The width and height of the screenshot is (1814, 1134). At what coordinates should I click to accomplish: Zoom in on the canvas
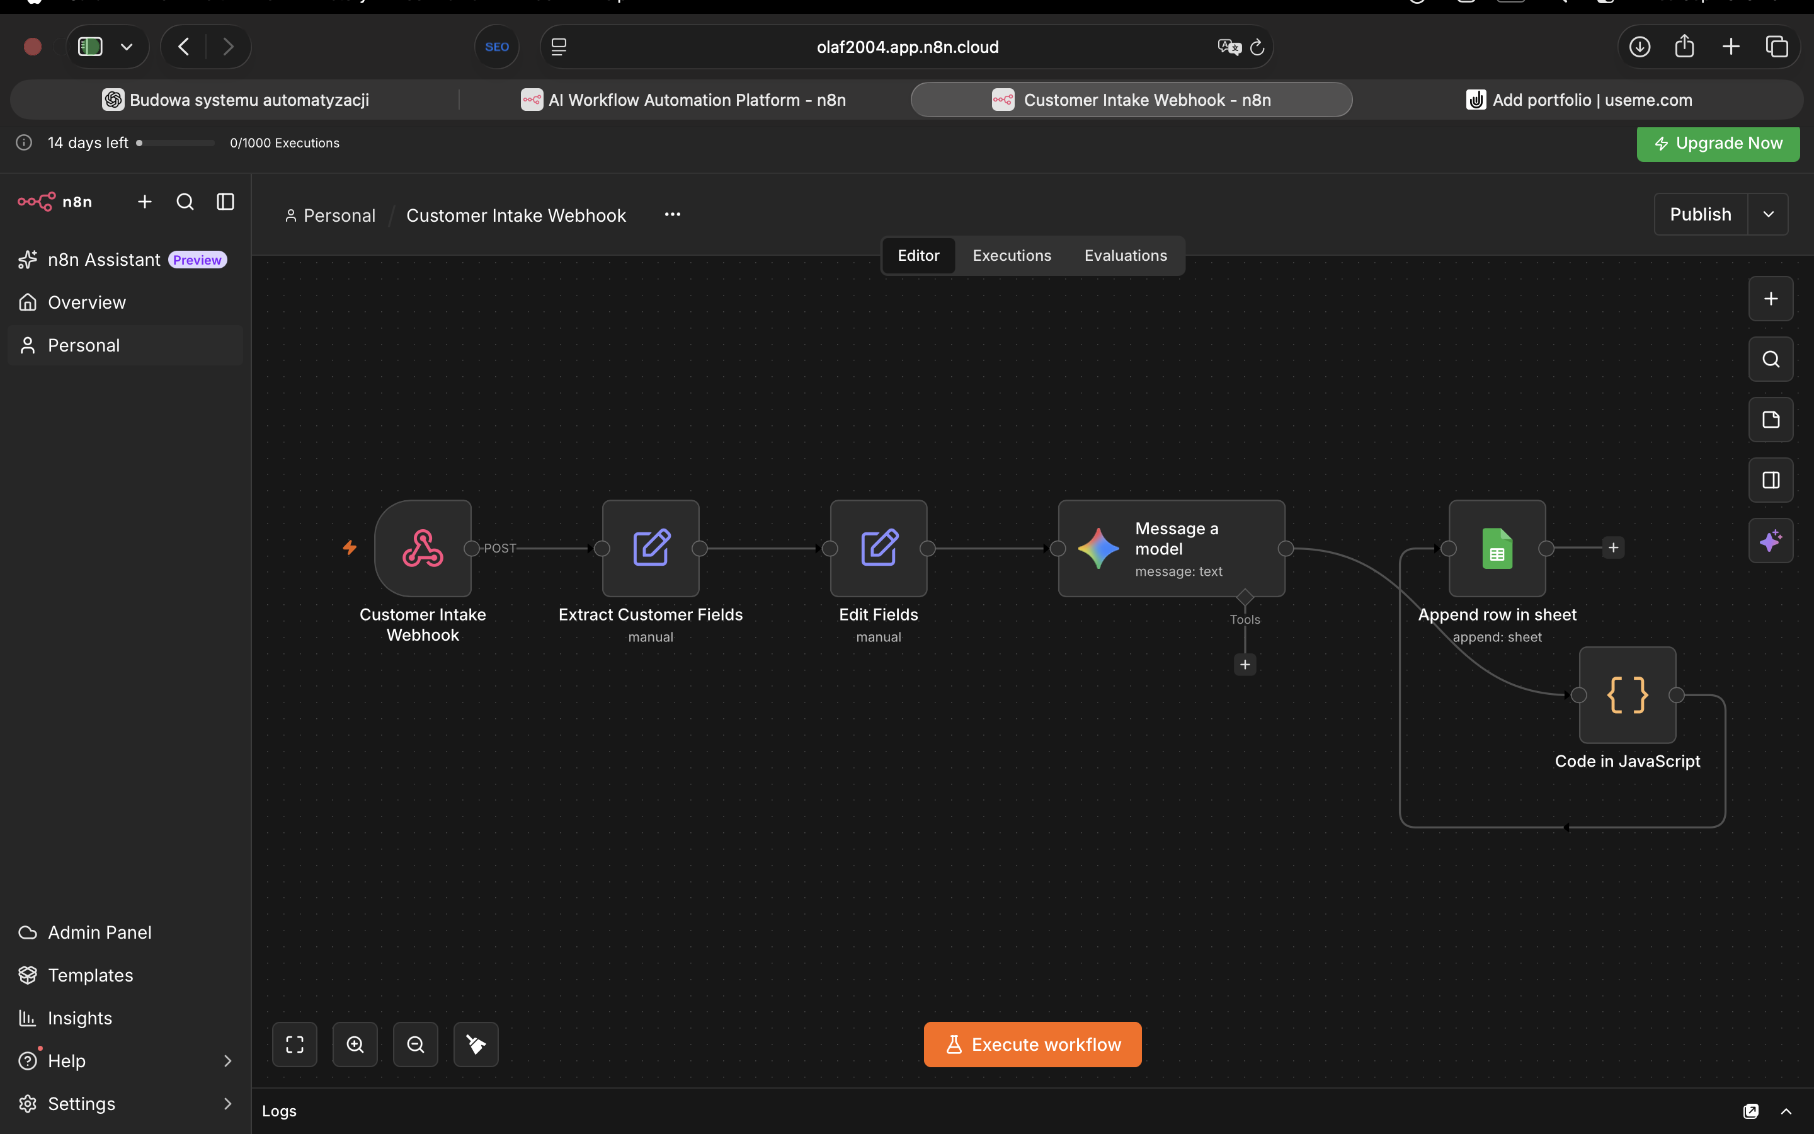tap(355, 1044)
